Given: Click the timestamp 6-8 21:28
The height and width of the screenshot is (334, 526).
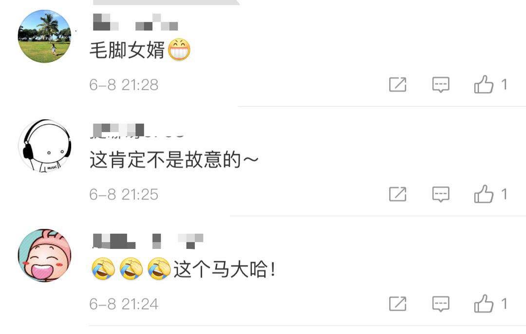Looking at the screenshot, I should click(124, 85).
